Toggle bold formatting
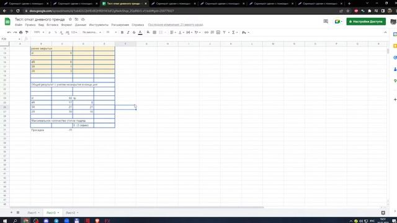The image size is (397, 223). (x=122, y=32)
